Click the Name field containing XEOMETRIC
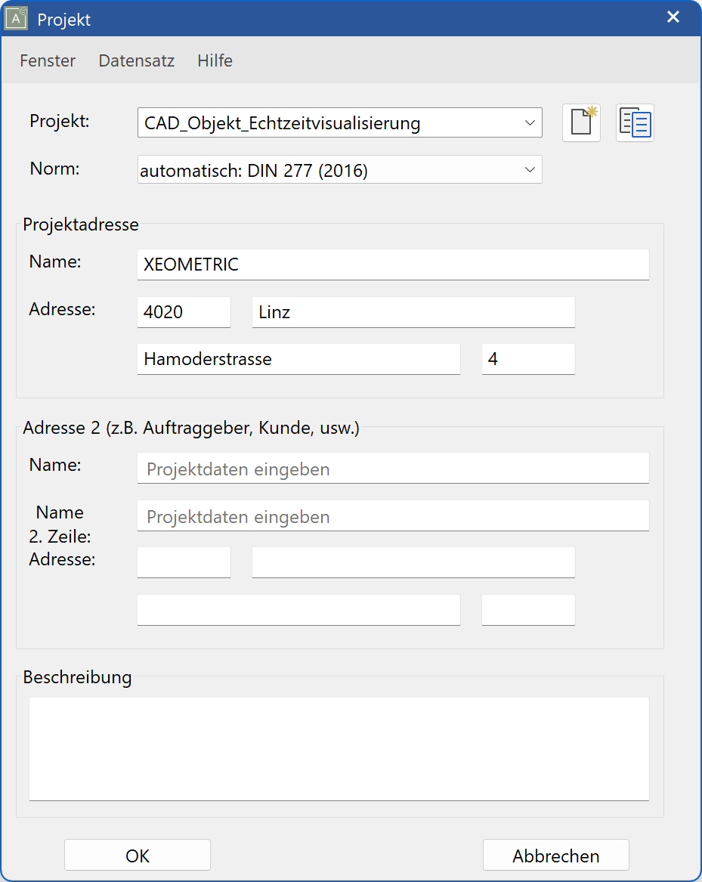This screenshot has height=882, width=702. [393, 265]
